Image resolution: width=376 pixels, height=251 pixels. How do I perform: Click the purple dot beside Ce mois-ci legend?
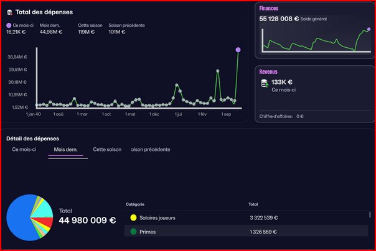pos(9,25)
